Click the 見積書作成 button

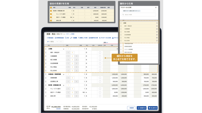tap(142, 108)
